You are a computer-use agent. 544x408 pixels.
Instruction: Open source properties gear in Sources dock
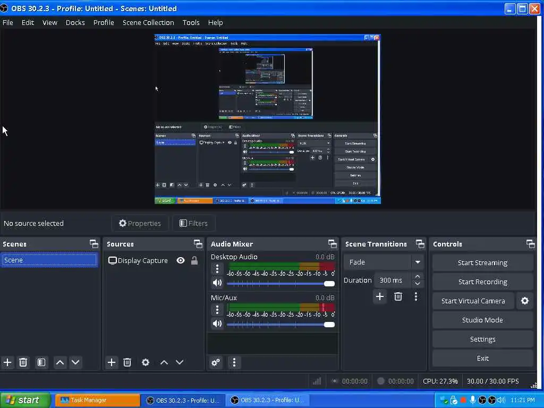[x=146, y=362]
